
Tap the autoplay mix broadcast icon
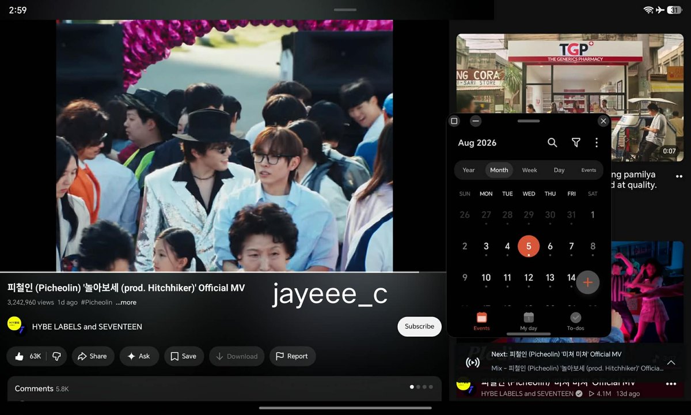click(472, 363)
